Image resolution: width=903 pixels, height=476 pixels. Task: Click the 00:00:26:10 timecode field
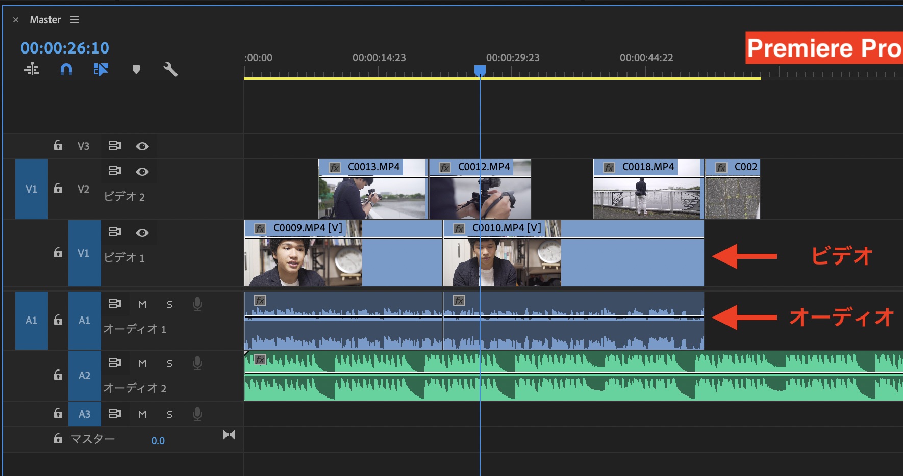pyautogui.click(x=65, y=48)
